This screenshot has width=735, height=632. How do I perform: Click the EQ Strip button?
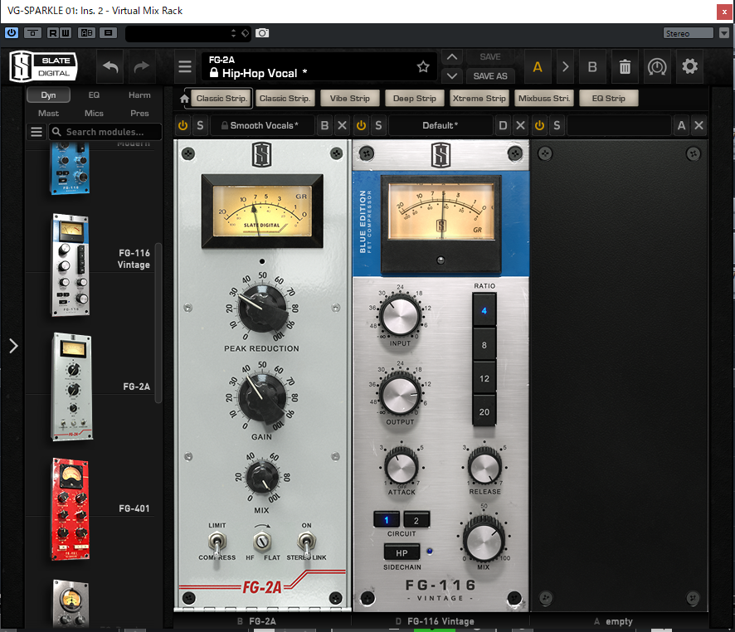tap(608, 99)
